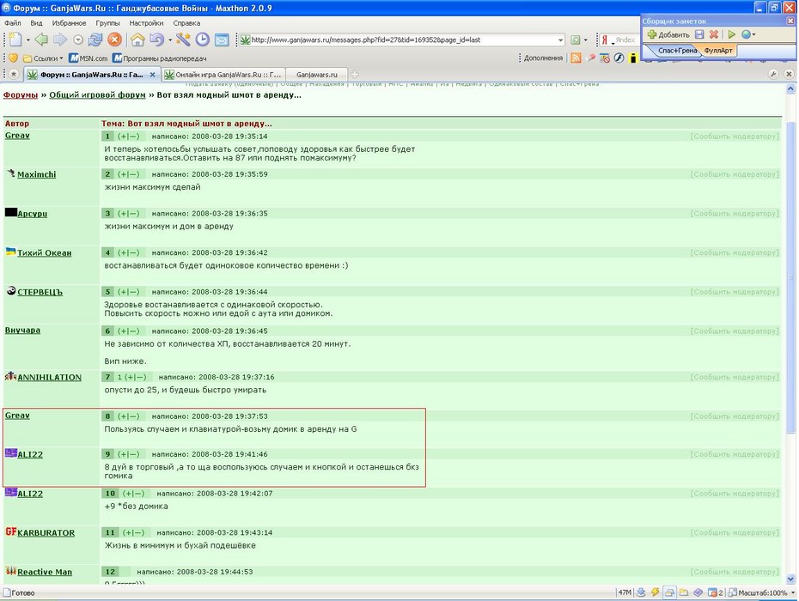Open the Общий игровой форум breadcrumb link
Image resolution: width=799 pixels, height=601 pixels.
[x=97, y=94]
